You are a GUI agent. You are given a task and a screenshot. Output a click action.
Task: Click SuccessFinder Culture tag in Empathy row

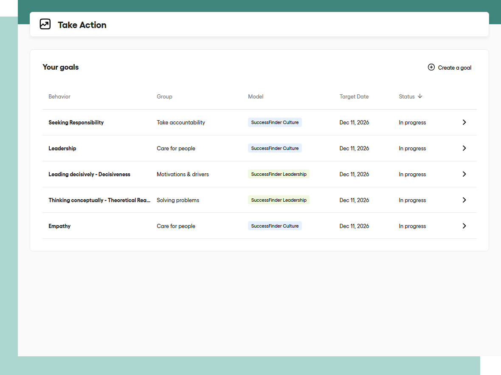coord(275,226)
